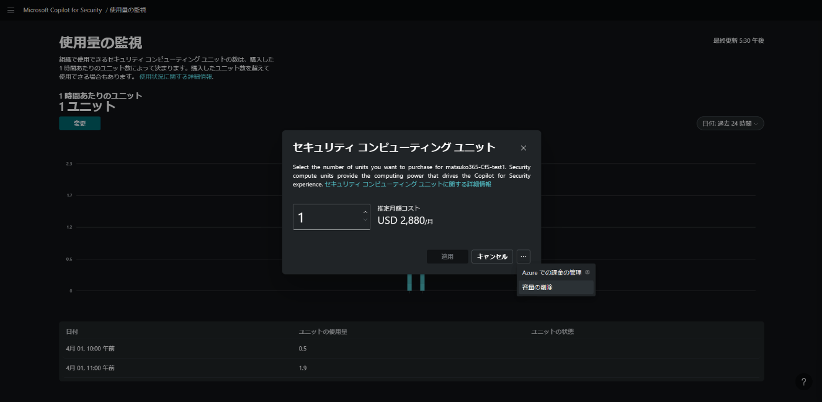This screenshot has width=822, height=402.
Task: Click the ユニットの状態 column header
Action: coord(553,332)
